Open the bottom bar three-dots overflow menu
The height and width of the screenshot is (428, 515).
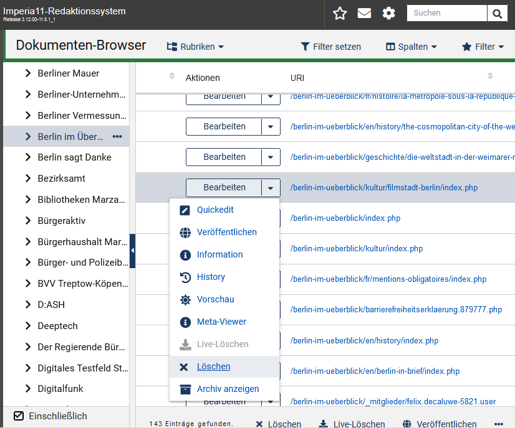click(498, 424)
